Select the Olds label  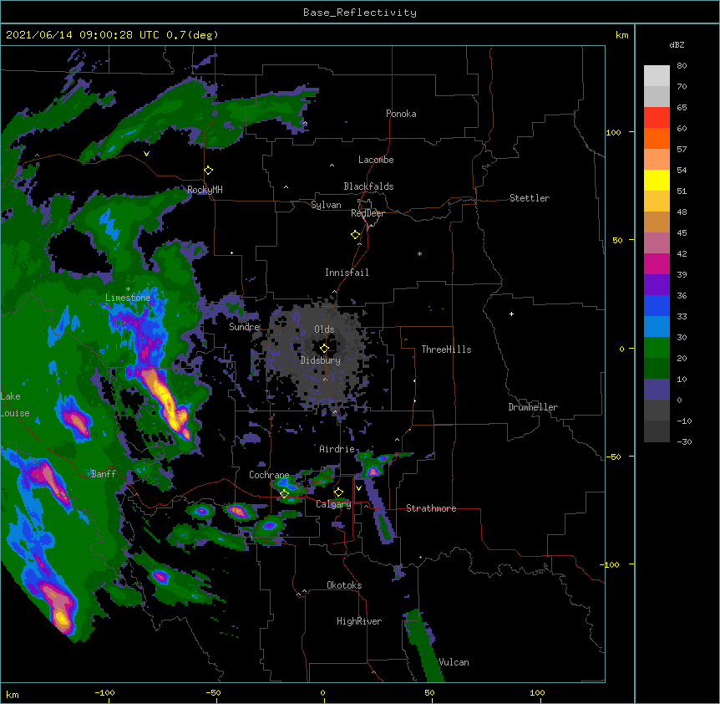click(x=324, y=329)
